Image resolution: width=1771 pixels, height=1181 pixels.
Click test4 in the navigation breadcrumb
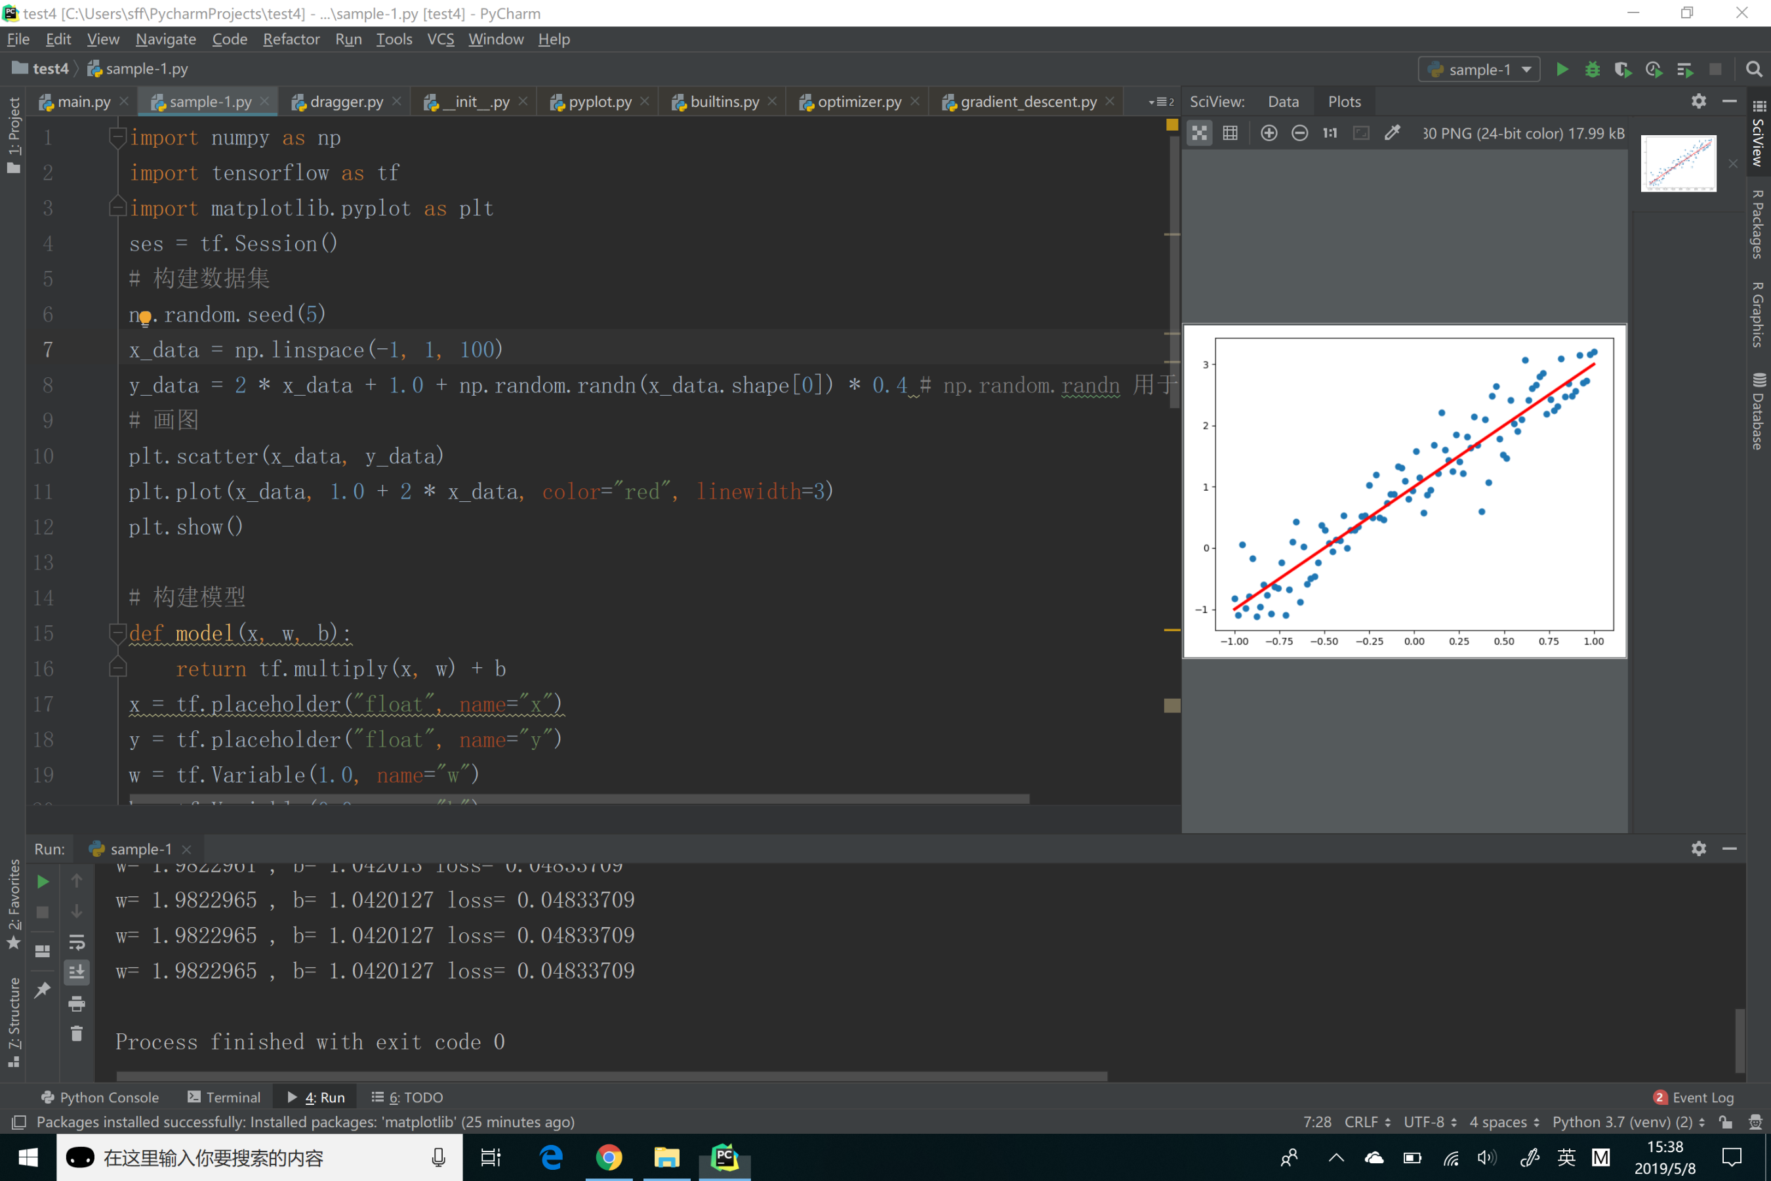41,68
